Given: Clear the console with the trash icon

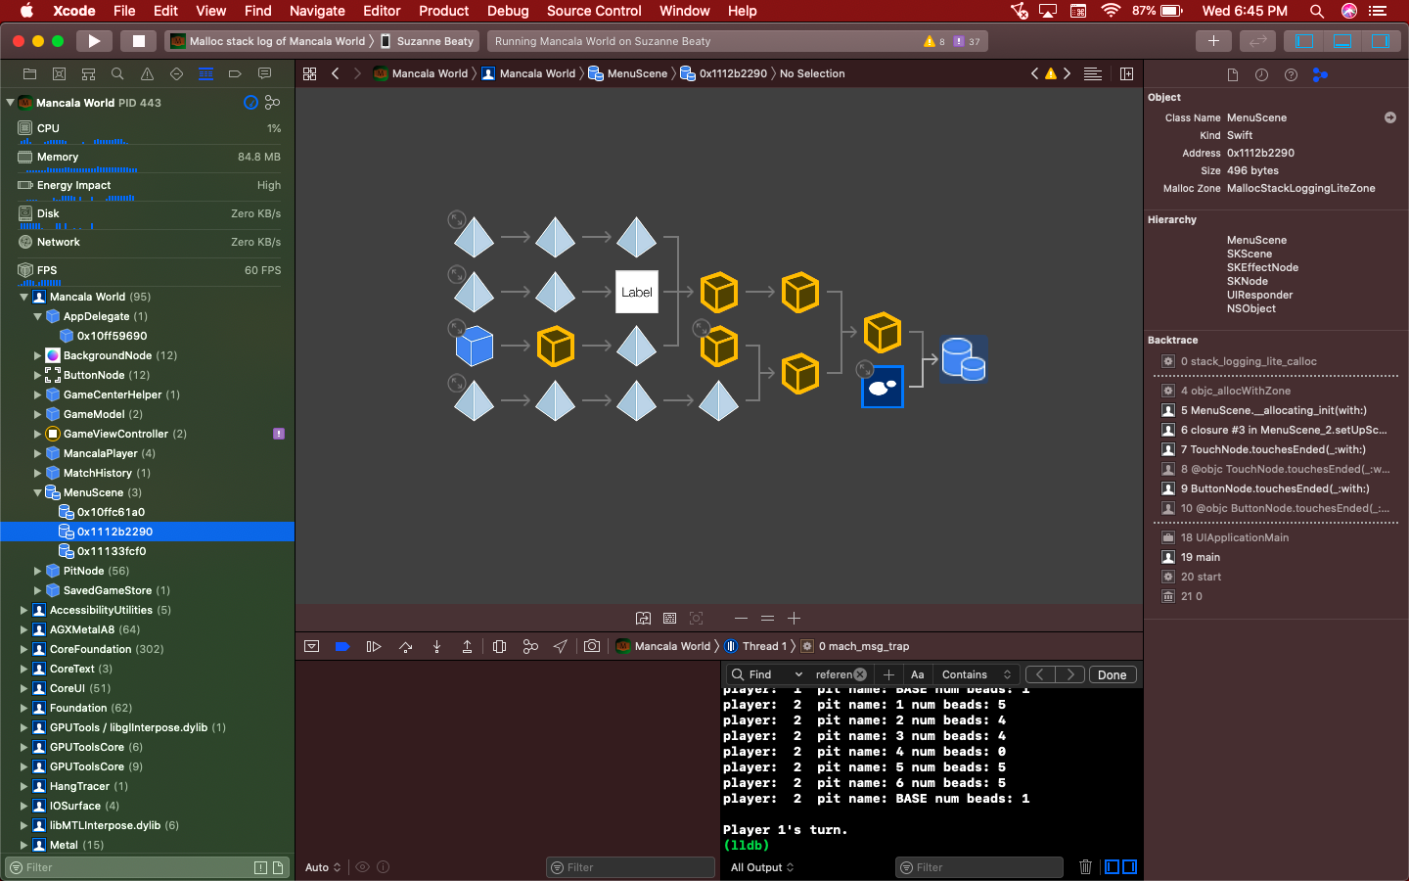Looking at the screenshot, I should click(1085, 867).
